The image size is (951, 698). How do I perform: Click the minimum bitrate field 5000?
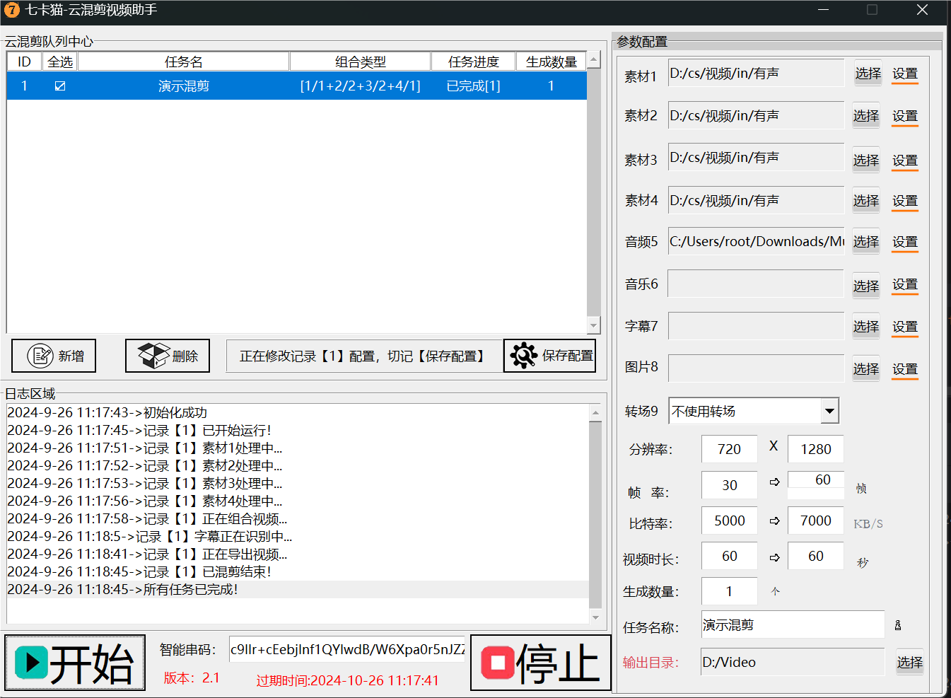730,520
